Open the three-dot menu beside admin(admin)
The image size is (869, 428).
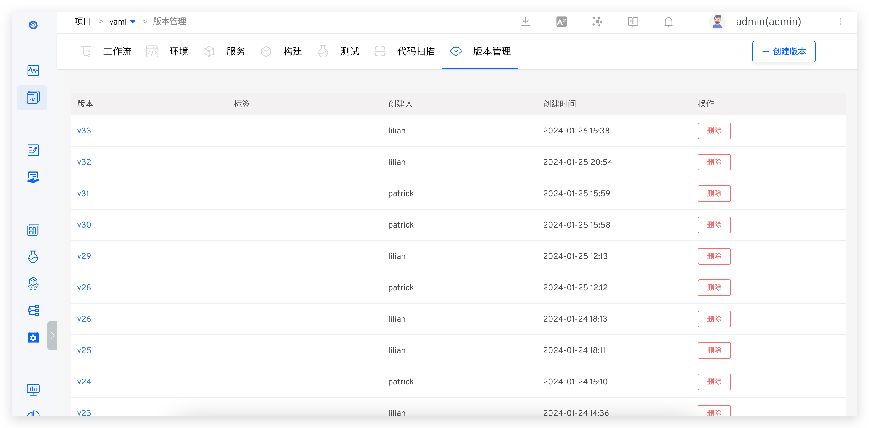[x=840, y=22]
